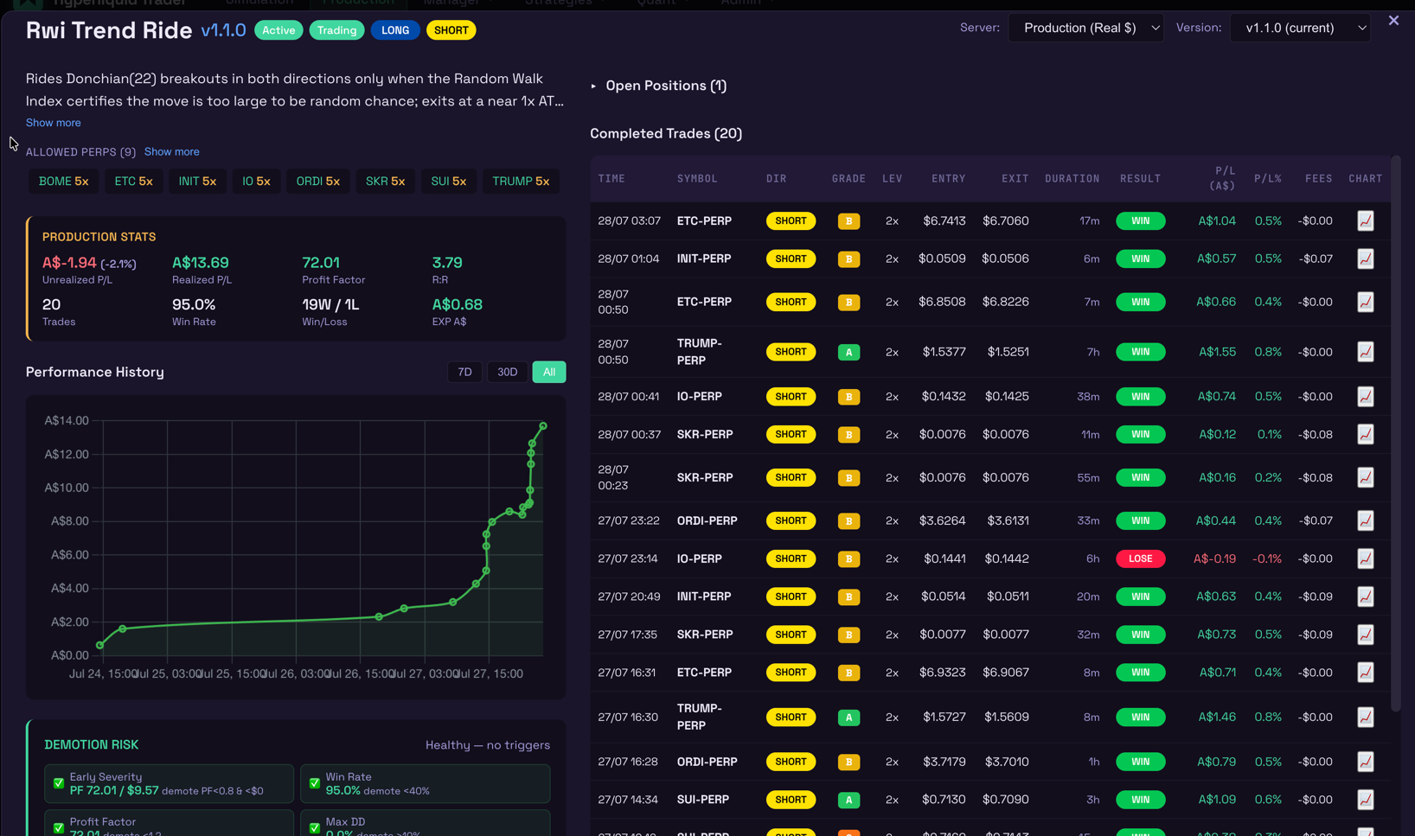Screen dimensions: 1415x836
Task: Click the Active status badge
Action: click(x=279, y=30)
